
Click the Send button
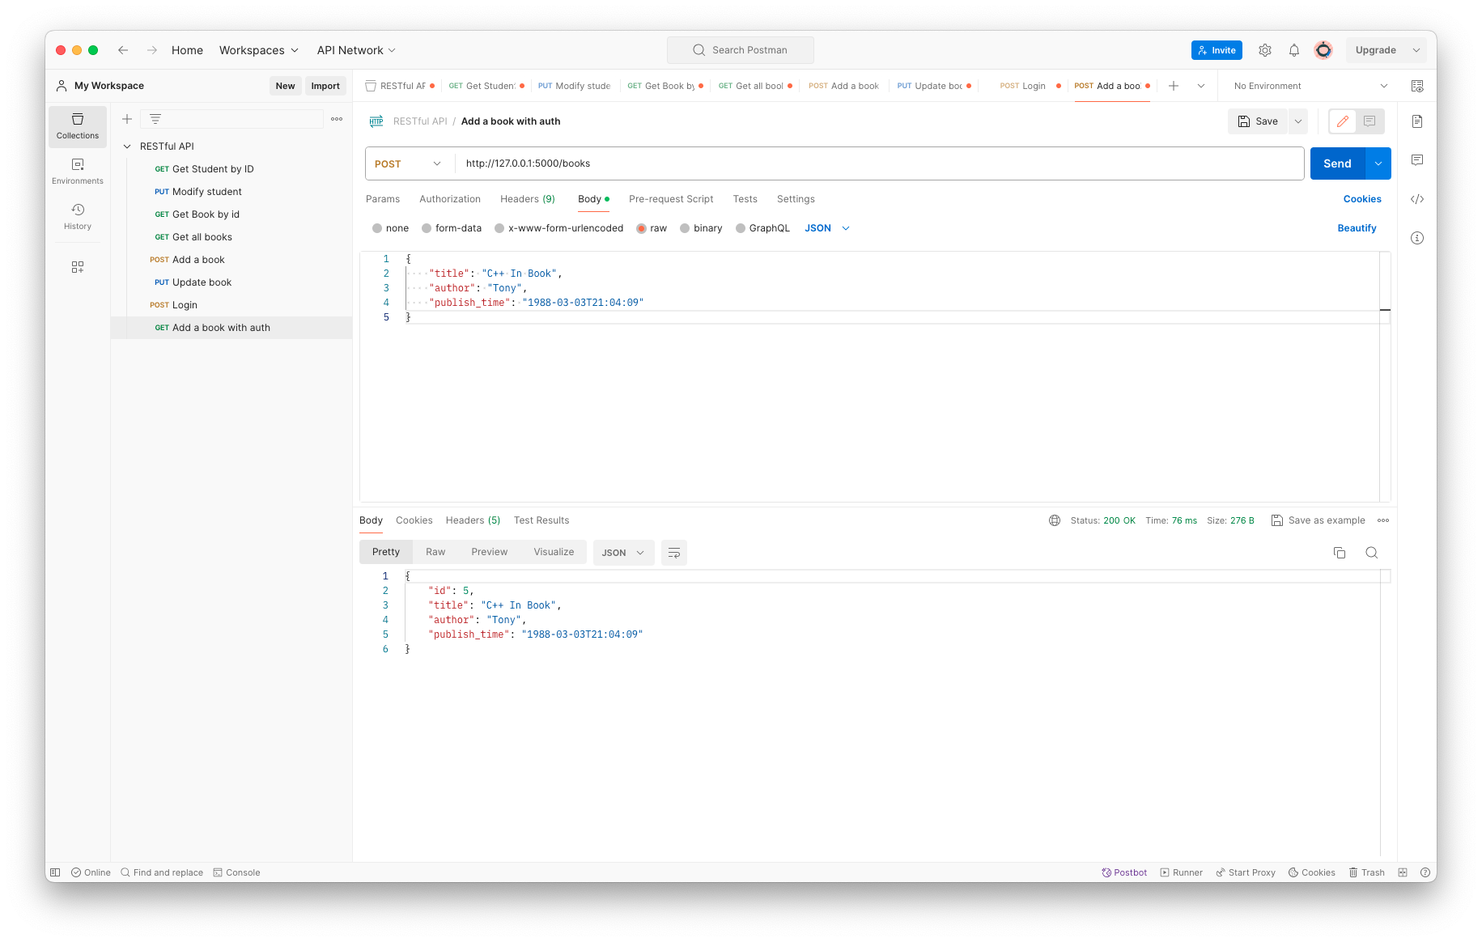coord(1337,163)
